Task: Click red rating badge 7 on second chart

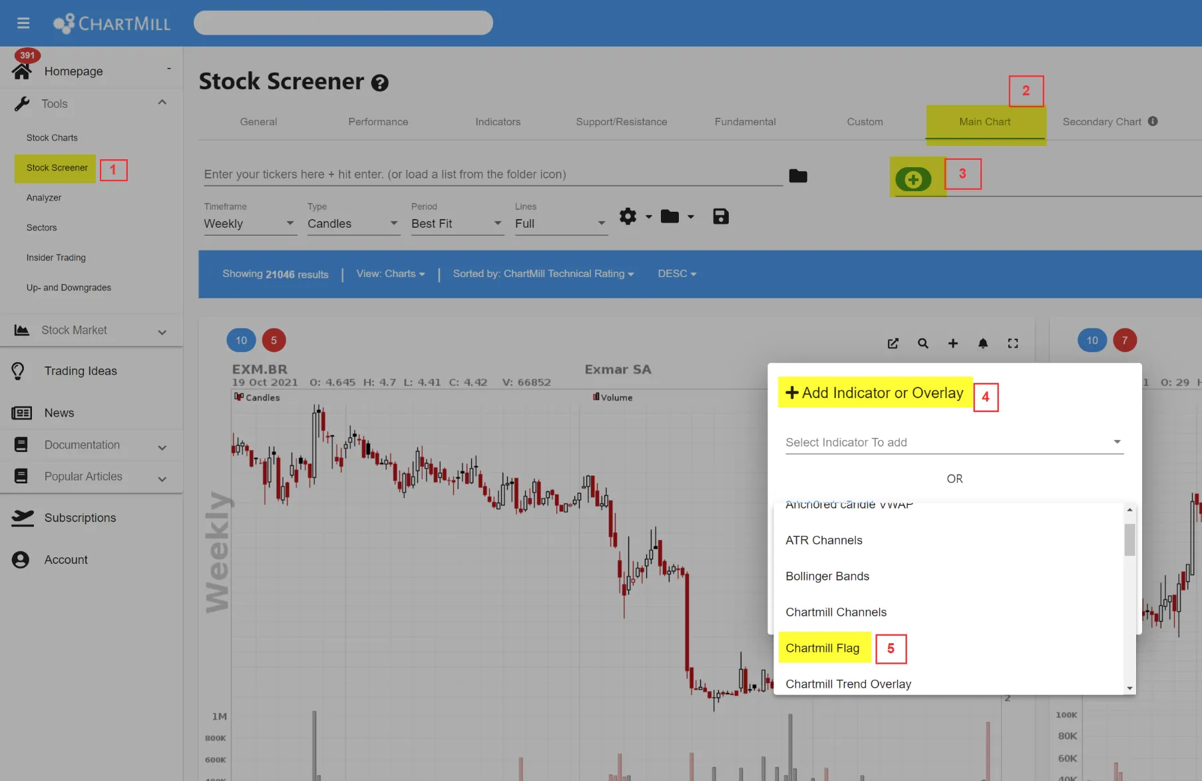Action: click(x=1125, y=340)
